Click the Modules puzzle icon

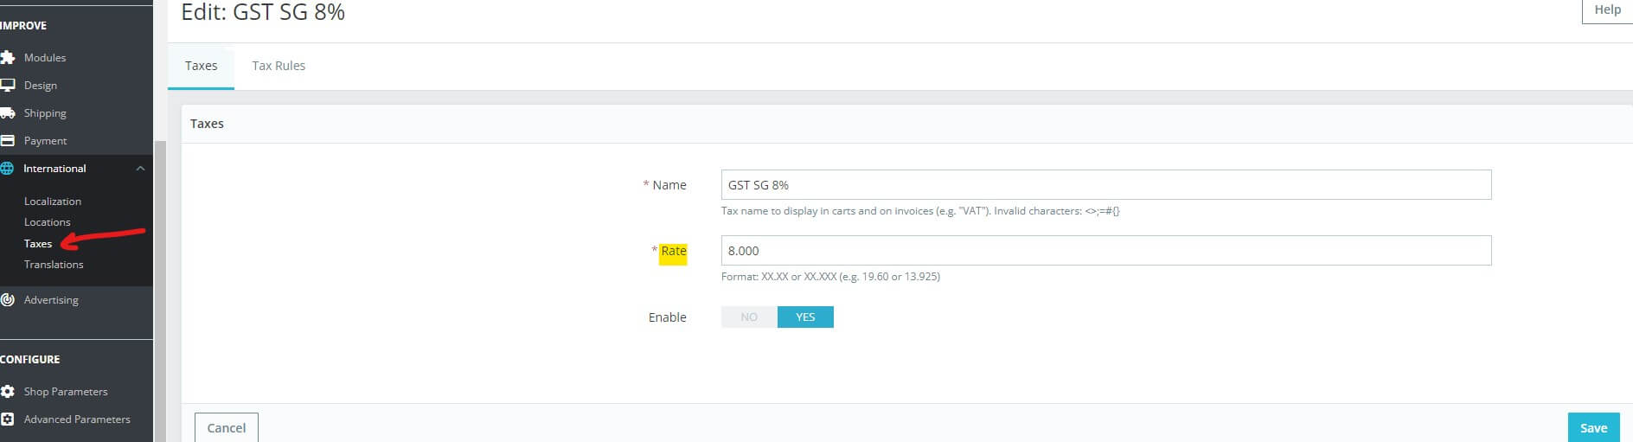pos(8,58)
